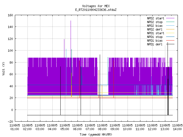Click the x-axis tick label 01:00
Screen dimensions: 183x137
point(15,129)
